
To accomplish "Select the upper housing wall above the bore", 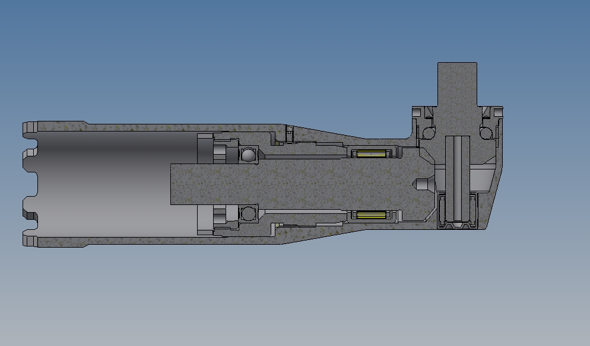I will click(148, 128).
